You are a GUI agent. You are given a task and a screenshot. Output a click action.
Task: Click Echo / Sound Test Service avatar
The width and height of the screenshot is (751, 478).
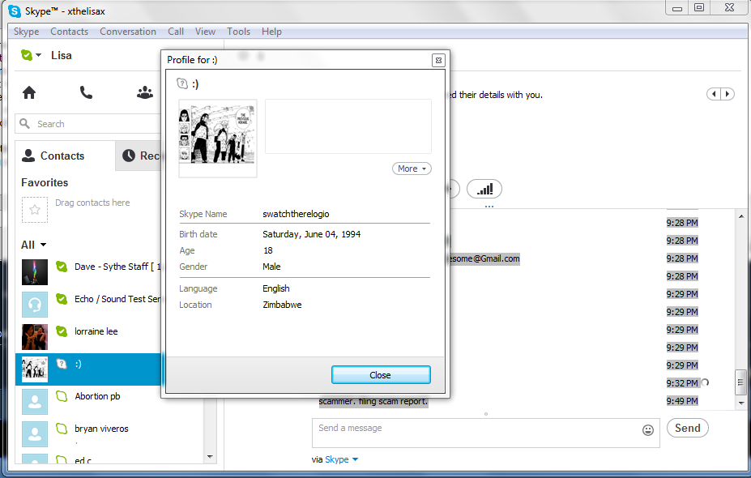tap(35, 305)
